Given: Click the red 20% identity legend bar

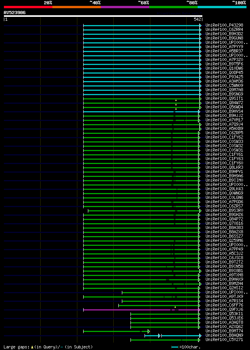Looking at the screenshot, I should click(28, 7).
